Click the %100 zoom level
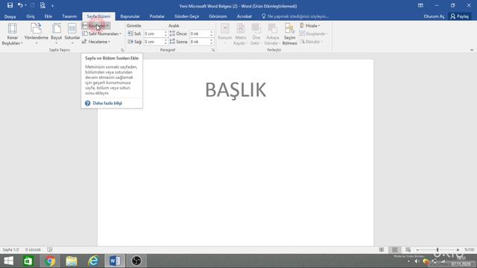 coord(469,250)
